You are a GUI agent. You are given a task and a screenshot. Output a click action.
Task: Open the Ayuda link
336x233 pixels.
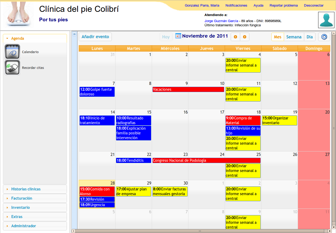259,5
